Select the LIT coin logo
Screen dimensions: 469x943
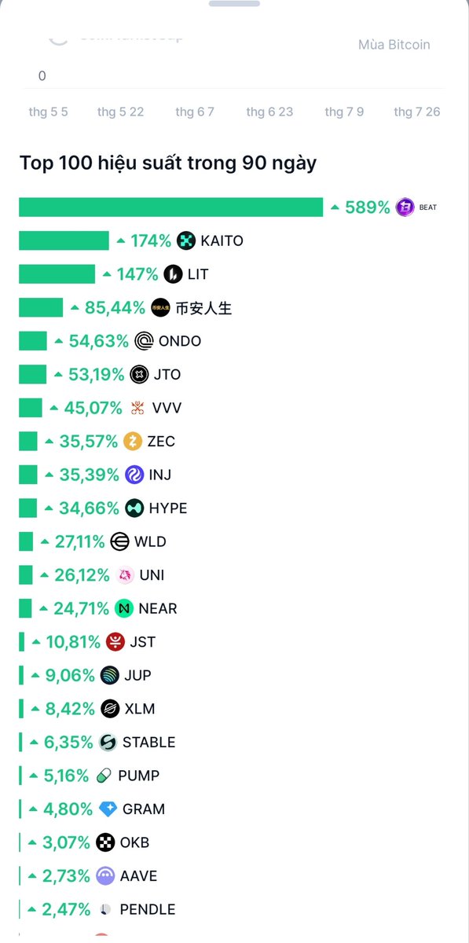pos(173,274)
